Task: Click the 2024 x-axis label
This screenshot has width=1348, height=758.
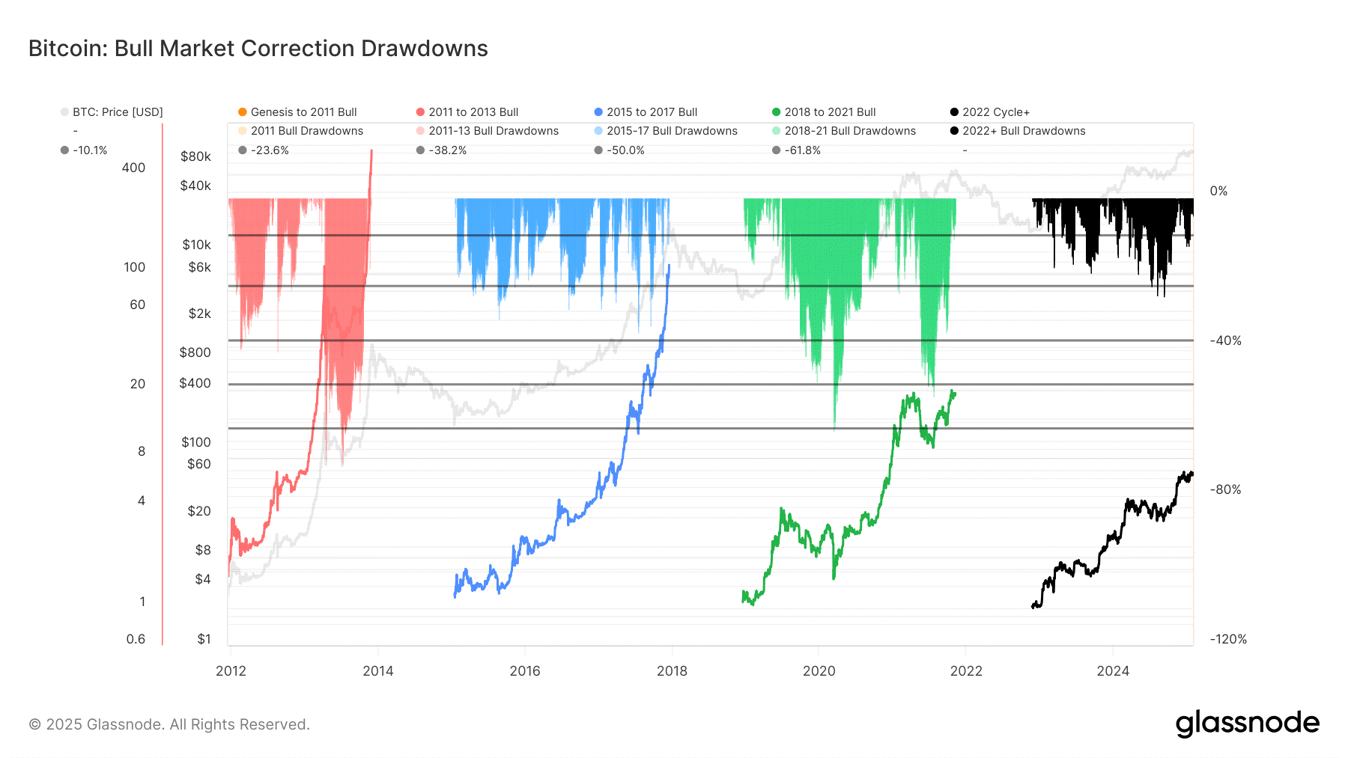Action: 1113,671
